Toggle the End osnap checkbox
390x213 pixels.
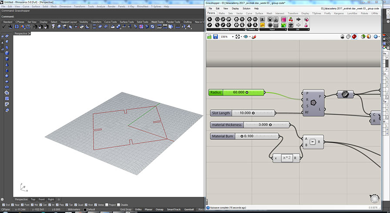(4, 205)
